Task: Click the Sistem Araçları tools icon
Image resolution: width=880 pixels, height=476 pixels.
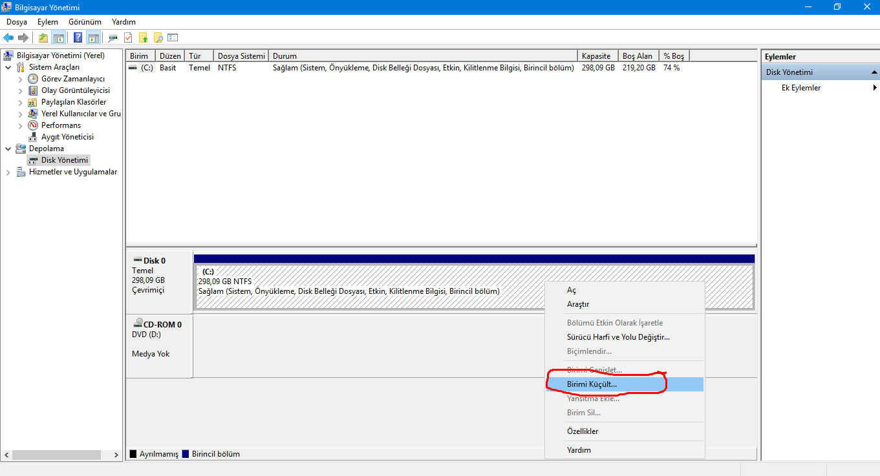Action: click(21, 67)
